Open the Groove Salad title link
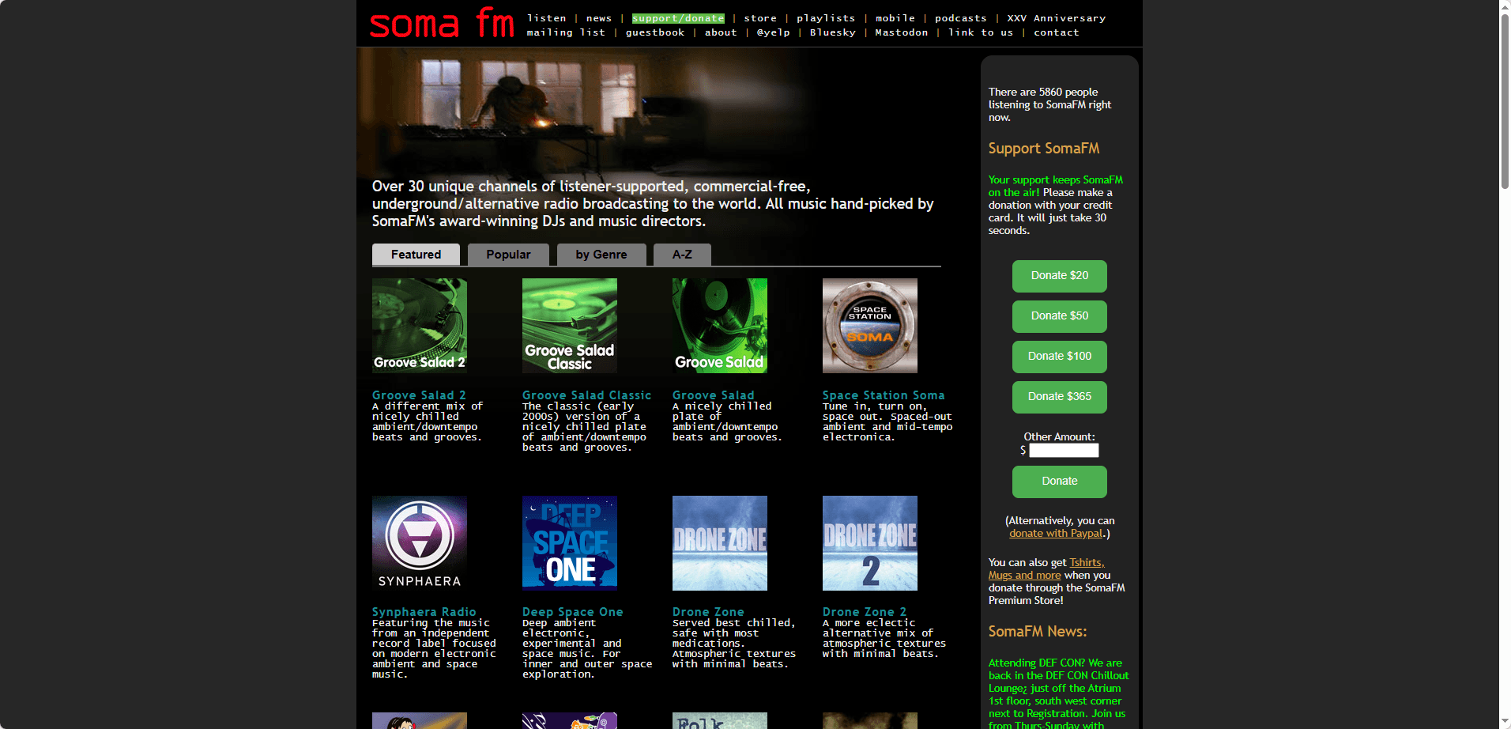Viewport: 1511px width, 729px height. click(x=714, y=395)
